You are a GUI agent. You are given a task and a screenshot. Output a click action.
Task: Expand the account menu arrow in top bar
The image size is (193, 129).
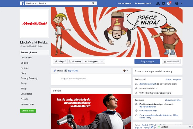click(182, 3)
